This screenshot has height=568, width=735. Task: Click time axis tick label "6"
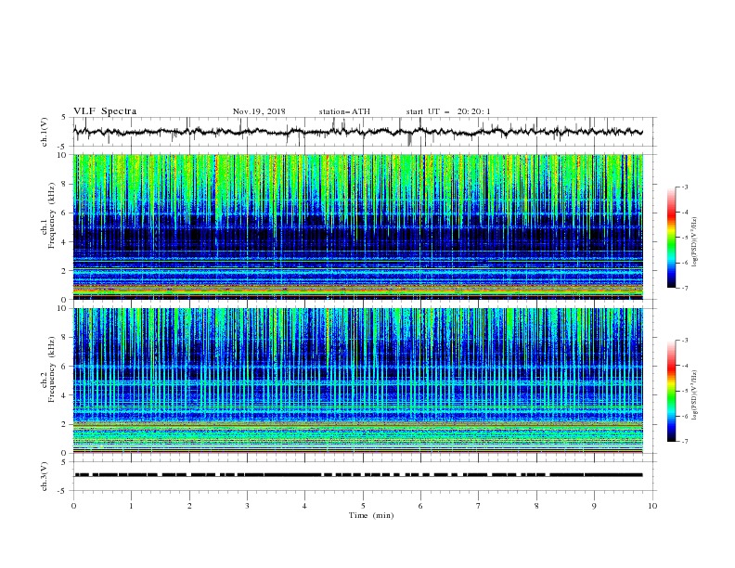click(420, 506)
